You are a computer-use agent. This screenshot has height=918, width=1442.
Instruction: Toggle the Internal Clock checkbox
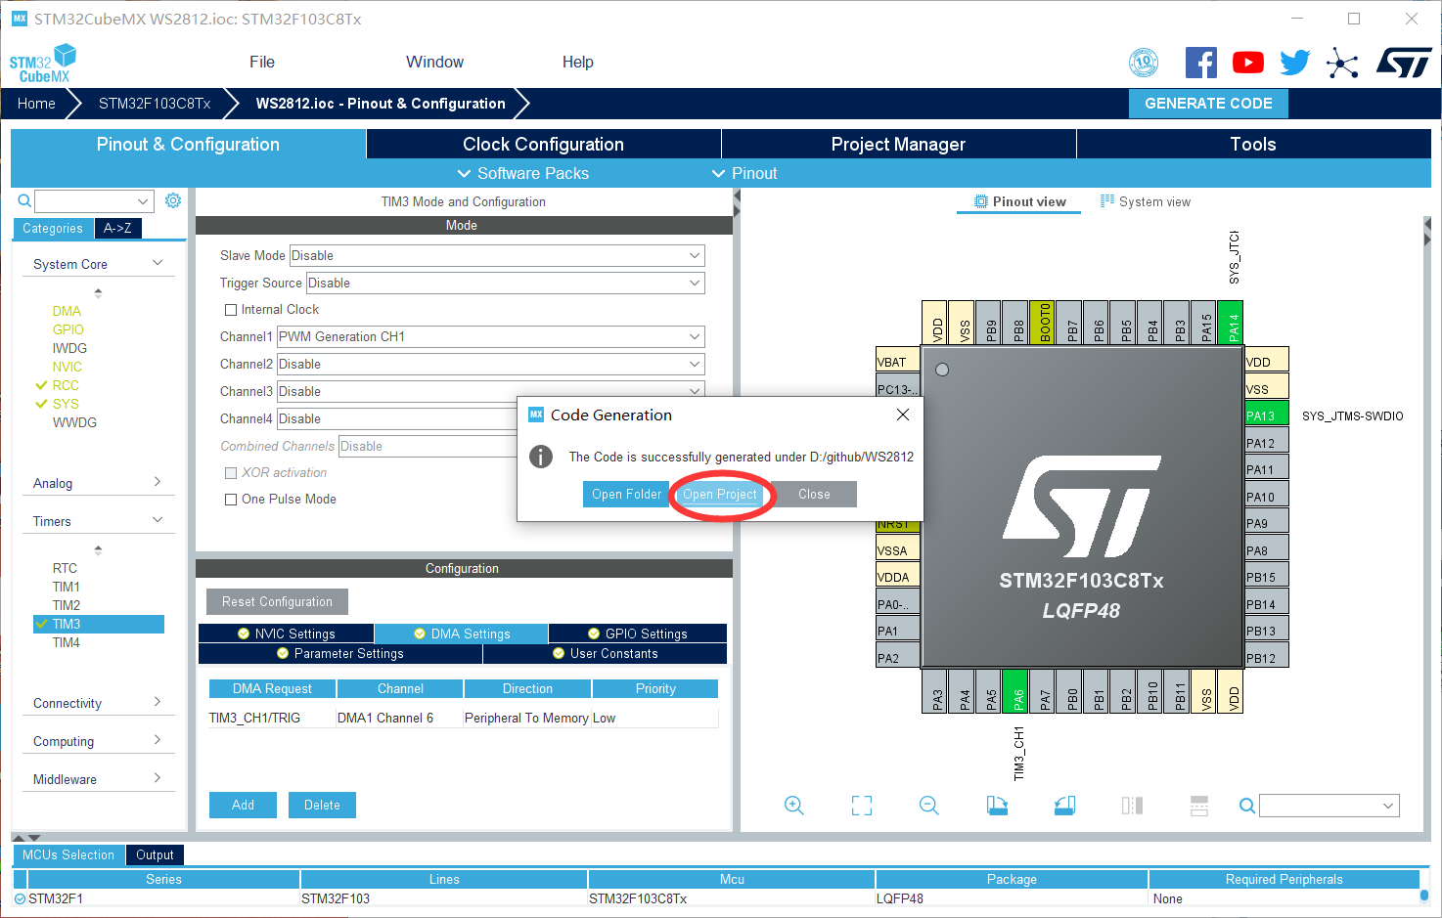(231, 310)
